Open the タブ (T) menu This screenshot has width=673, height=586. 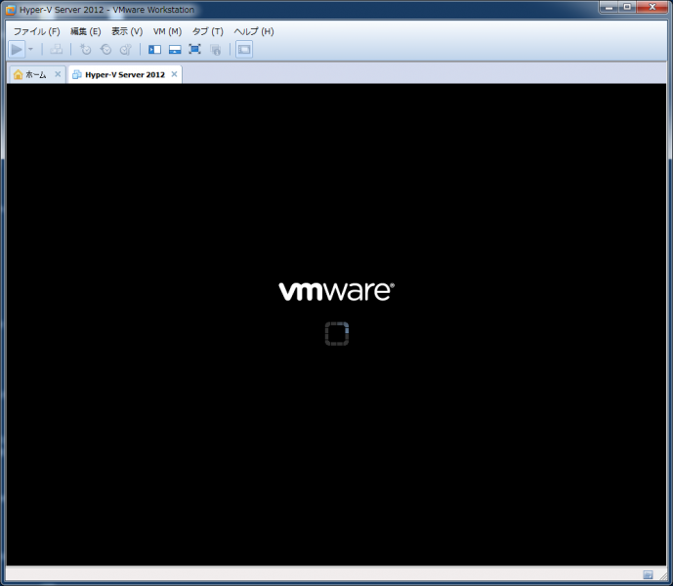(208, 31)
